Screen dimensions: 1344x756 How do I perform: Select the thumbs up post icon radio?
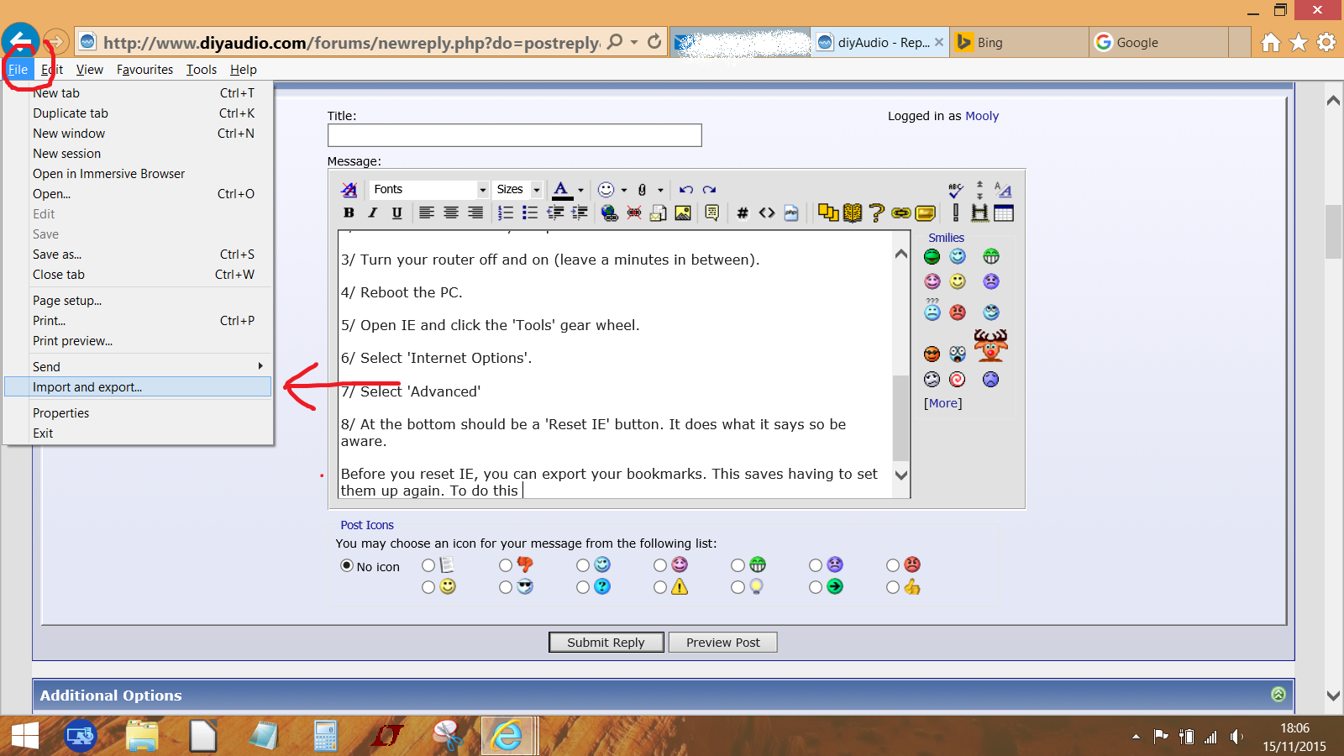tap(893, 587)
